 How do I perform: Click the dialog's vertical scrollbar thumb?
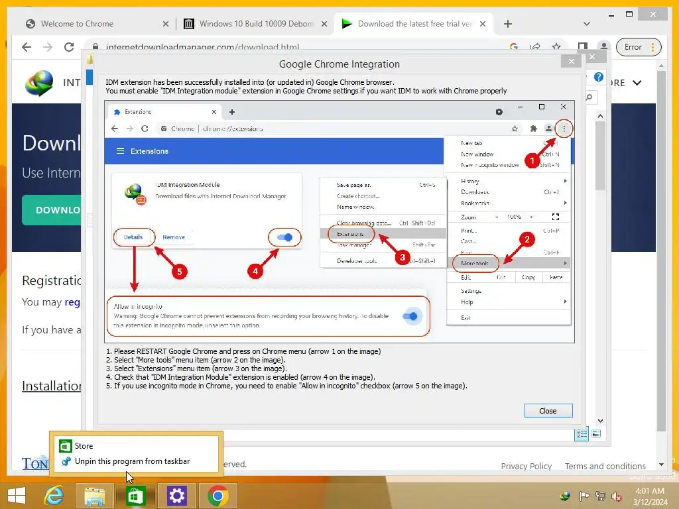[600, 156]
